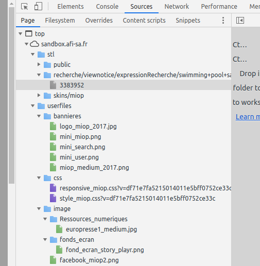The width and height of the screenshot is (260, 266).
Task: Open the Network tab
Action: 177,7
